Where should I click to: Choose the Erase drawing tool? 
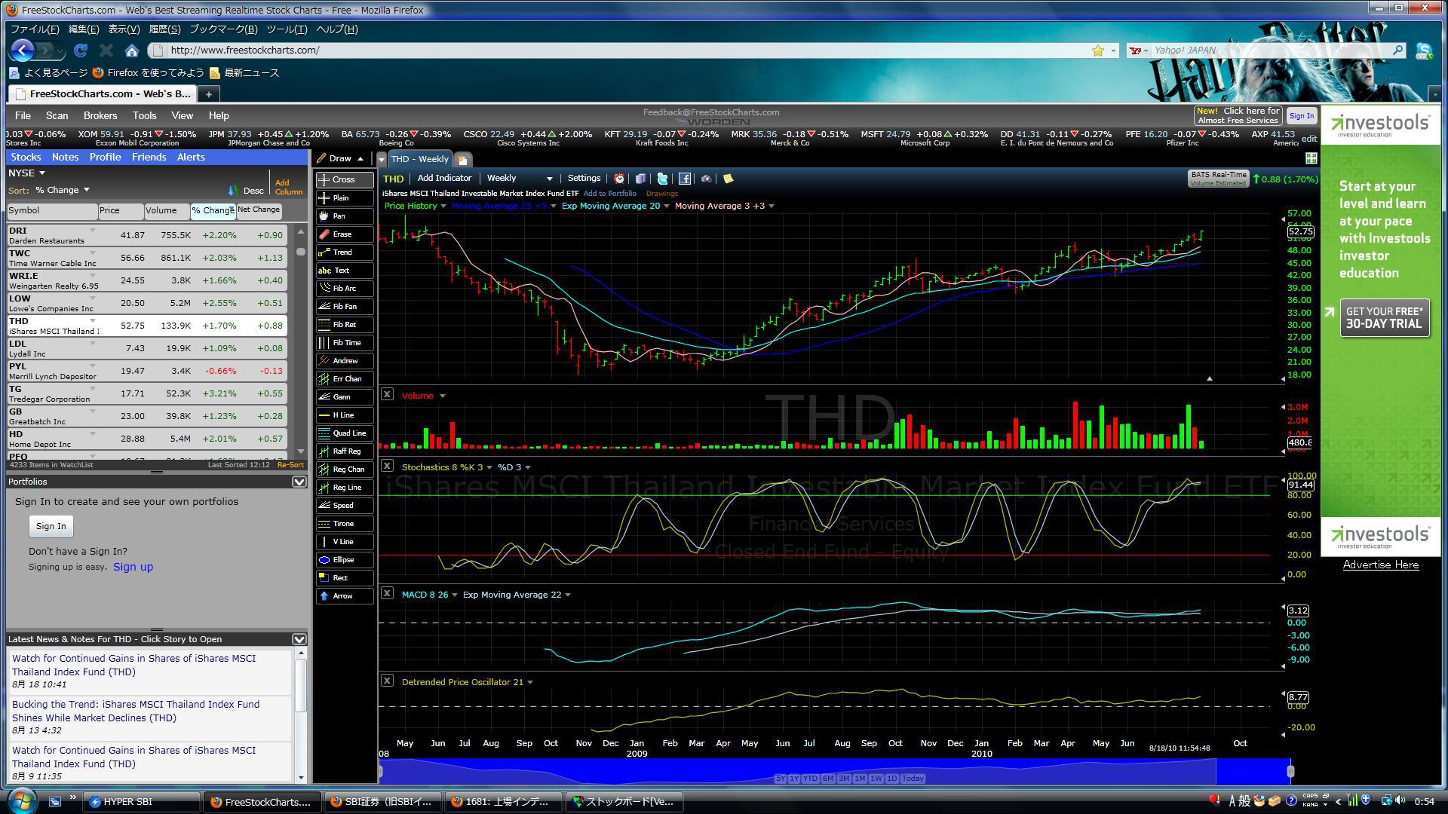[344, 234]
